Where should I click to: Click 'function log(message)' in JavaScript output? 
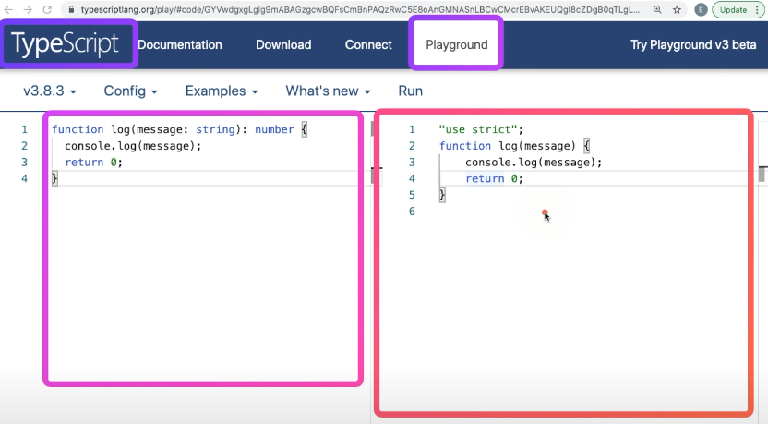[x=508, y=146]
